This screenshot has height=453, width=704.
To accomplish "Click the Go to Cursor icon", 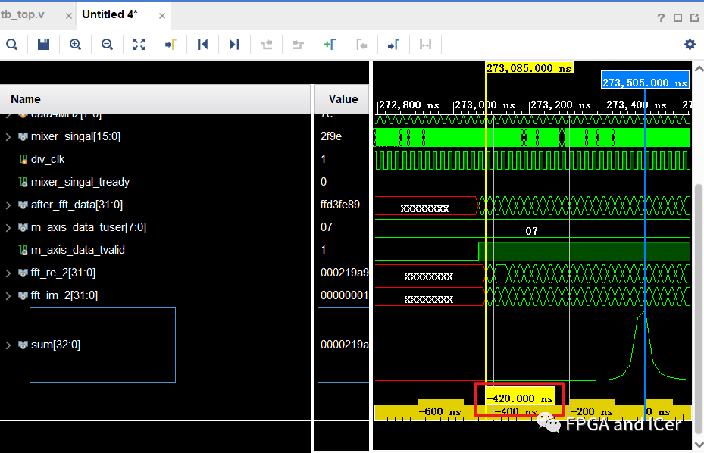I will [171, 45].
